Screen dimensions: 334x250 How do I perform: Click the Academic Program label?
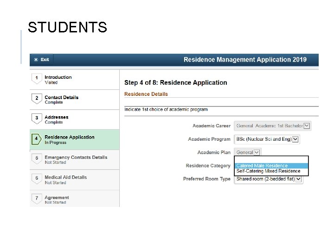point(209,139)
